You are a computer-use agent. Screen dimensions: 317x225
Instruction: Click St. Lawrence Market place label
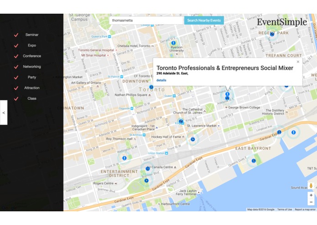coord(202,126)
